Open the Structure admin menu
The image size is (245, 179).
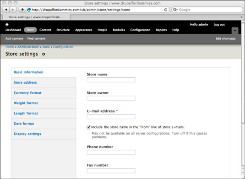(63, 30)
